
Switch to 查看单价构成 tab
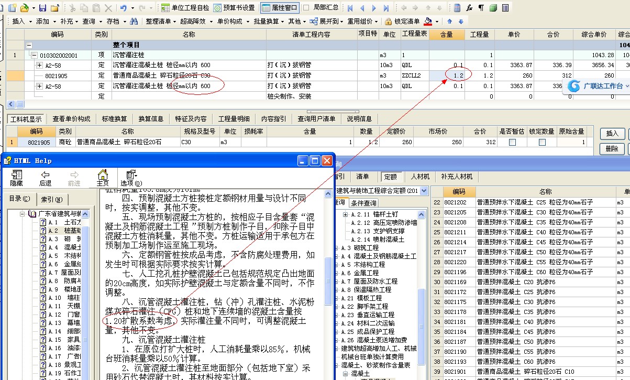click(71, 119)
